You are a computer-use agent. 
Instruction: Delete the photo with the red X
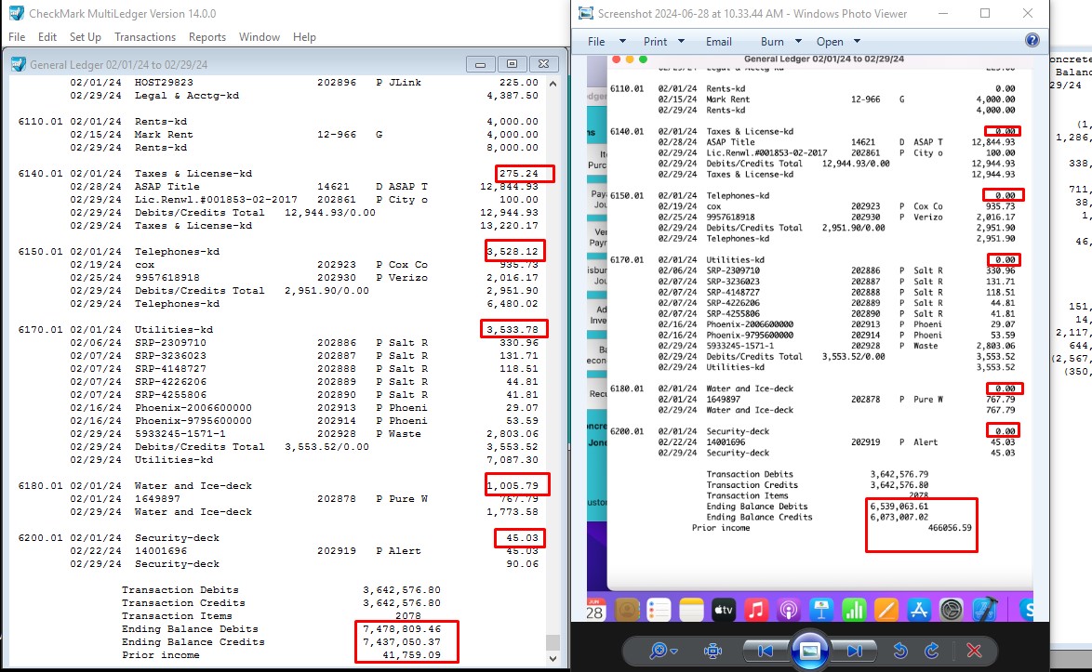(974, 651)
